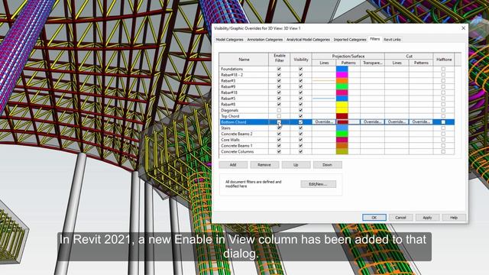Open the Revit Links tab

(x=392, y=40)
